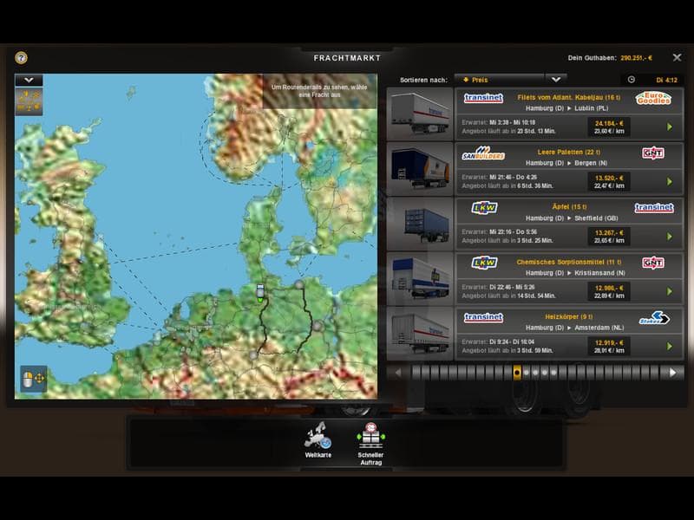Click Hamburg (D) ► Lublin (PL) route text
Viewport: 694px width, 520px height.
coord(566,108)
